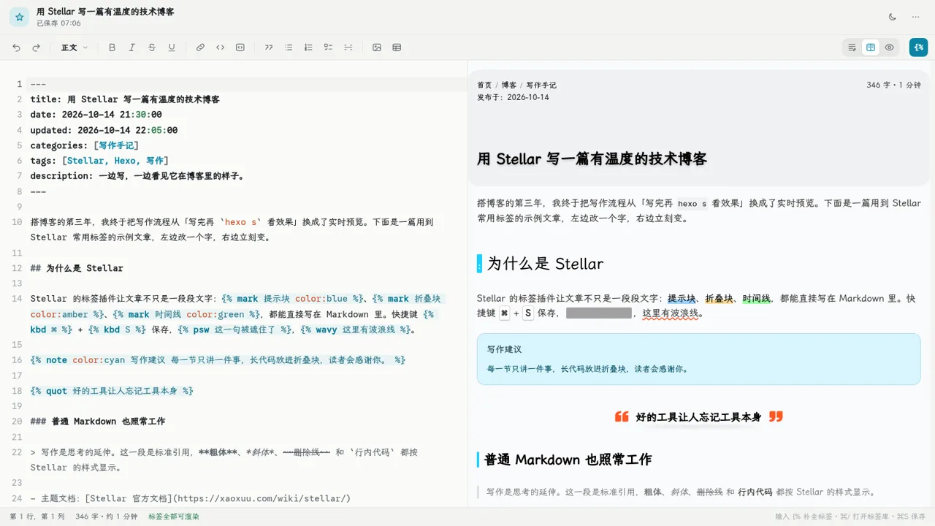Click the document title in the header

105,12
